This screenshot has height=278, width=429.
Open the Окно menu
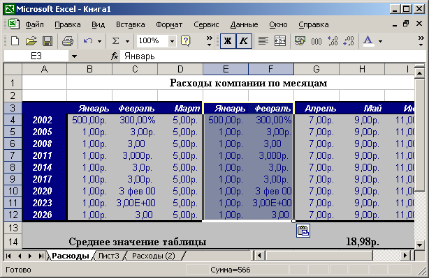pos(278,24)
